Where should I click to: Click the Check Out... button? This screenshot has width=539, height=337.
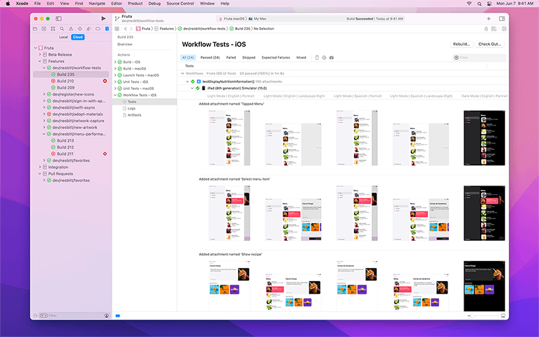pyautogui.click(x=490, y=44)
